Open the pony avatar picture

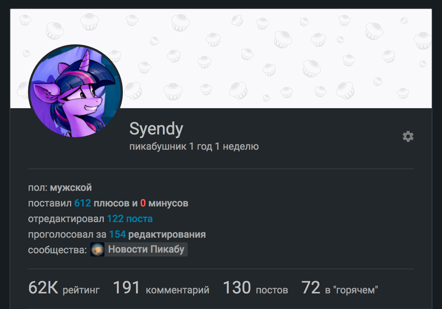click(75, 91)
